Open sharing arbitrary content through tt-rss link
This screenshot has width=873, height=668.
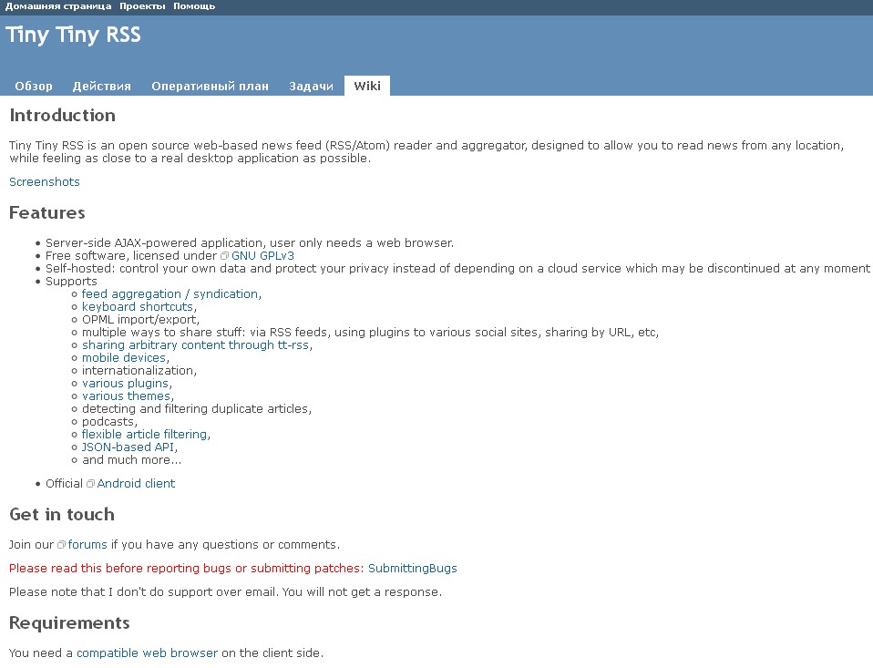195,345
